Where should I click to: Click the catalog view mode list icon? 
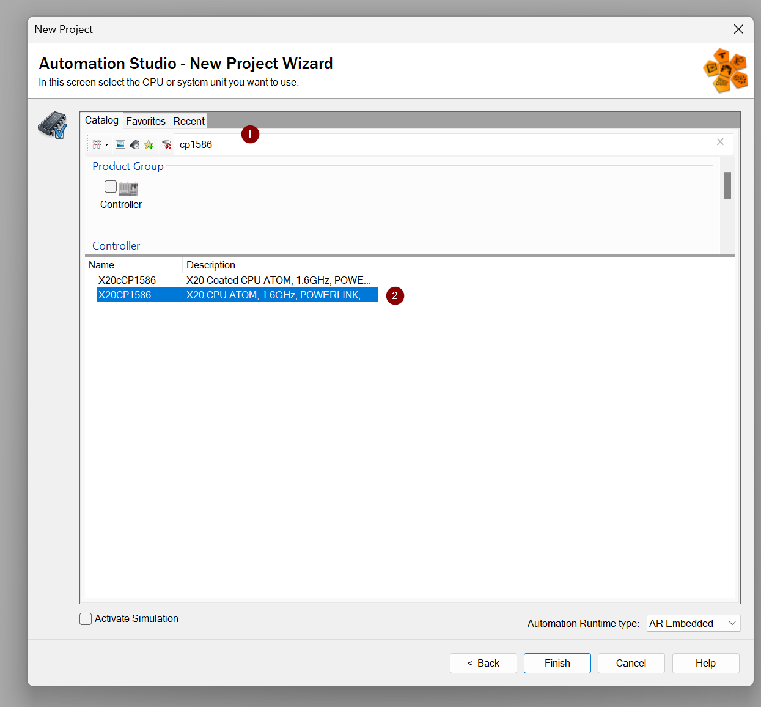click(97, 145)
